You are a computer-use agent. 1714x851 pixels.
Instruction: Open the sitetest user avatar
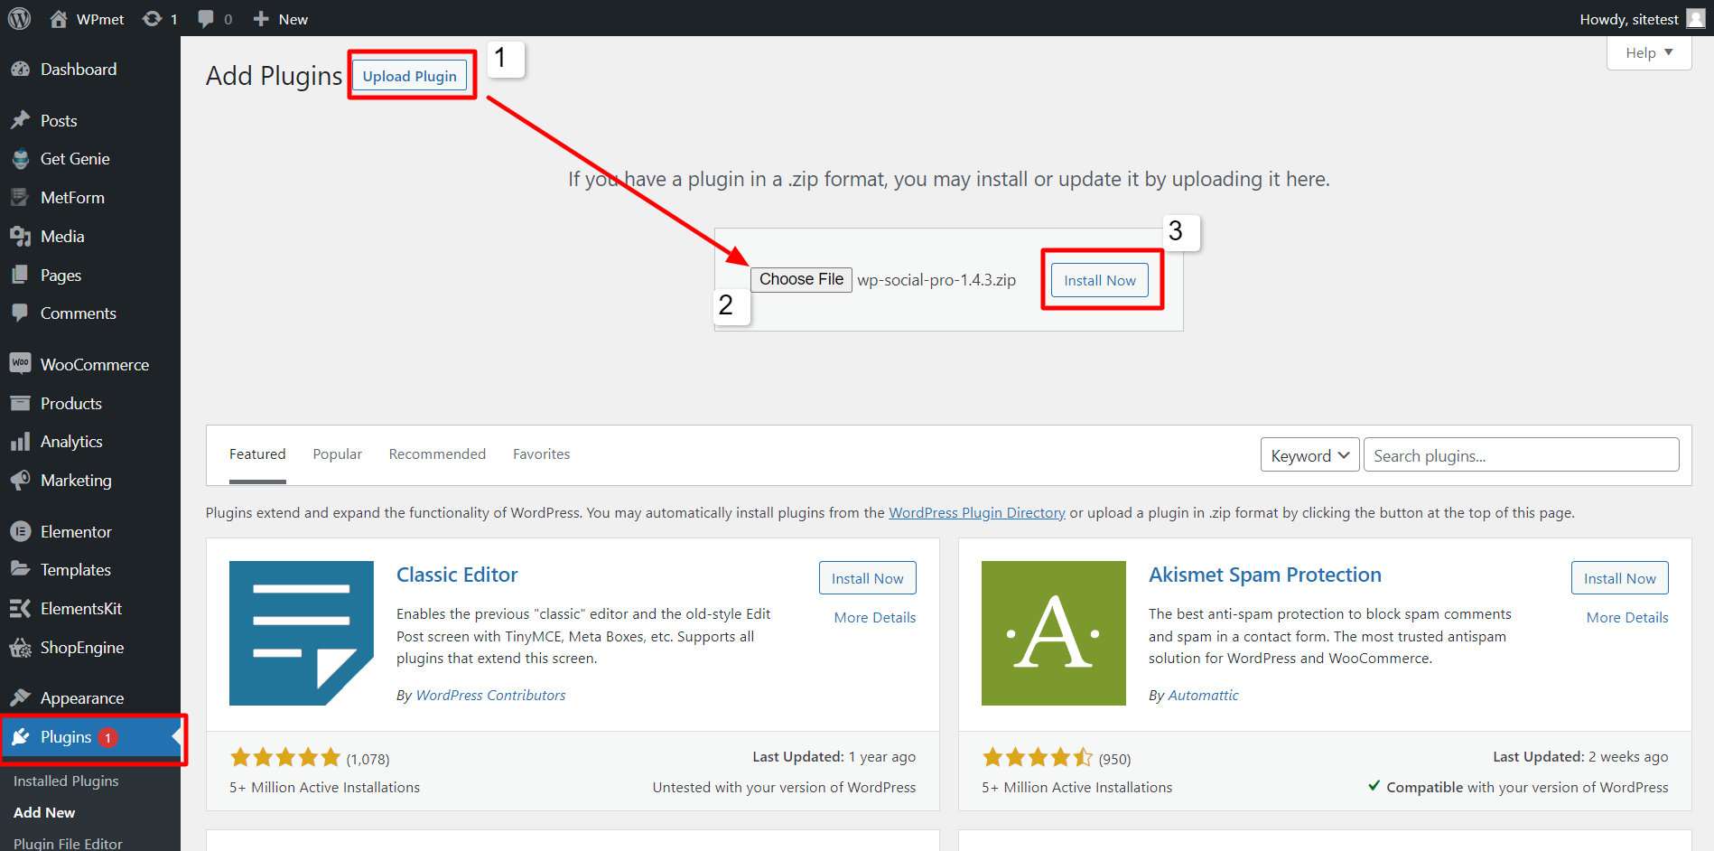point(1696,18)
